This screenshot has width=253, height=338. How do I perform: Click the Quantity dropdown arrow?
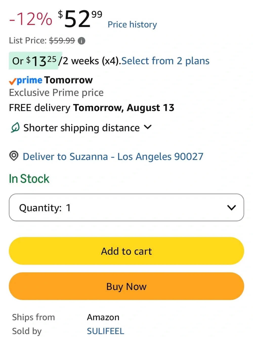(x=231, y=208)
